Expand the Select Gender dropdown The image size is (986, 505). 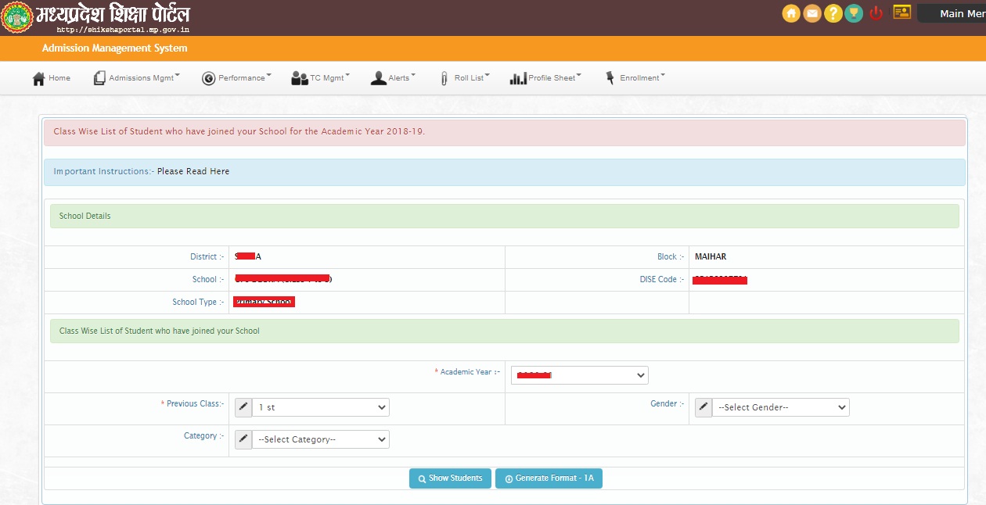tap(781, 407)
